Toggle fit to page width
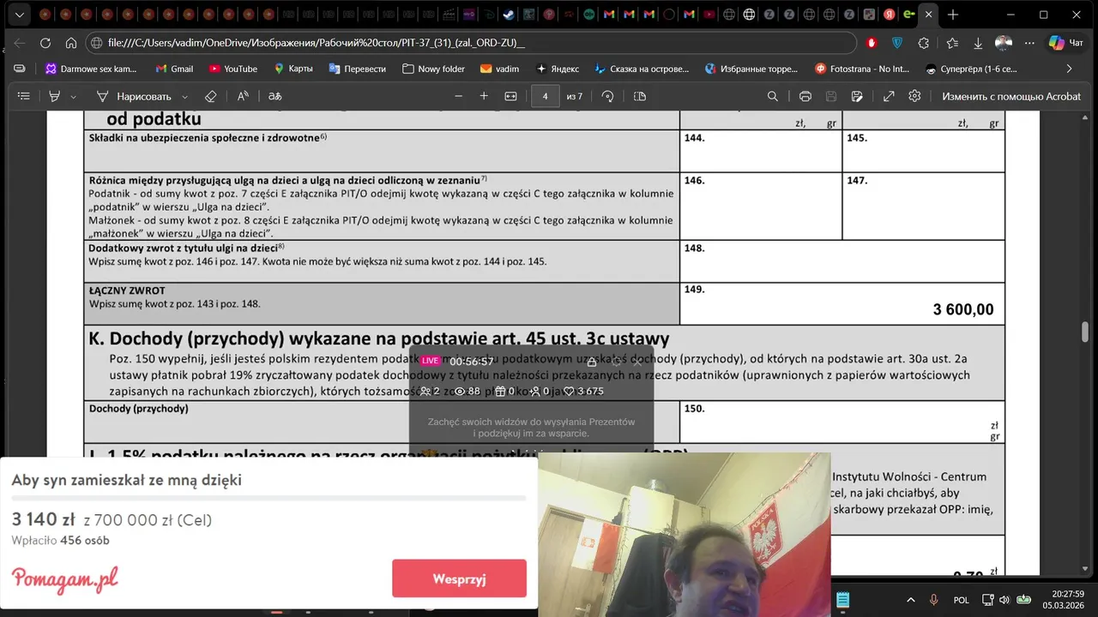This screenshot has width=1098, height=617. click(511, 97)
